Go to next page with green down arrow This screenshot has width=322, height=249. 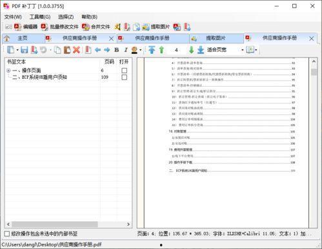tap(191, 50)
